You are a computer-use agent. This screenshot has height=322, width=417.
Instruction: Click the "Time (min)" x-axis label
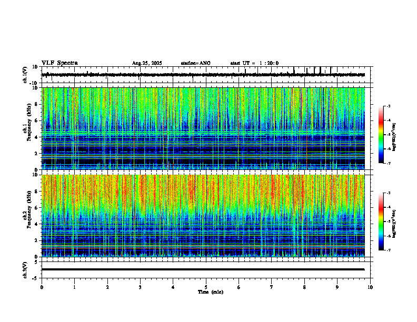pyautogui.click(x=211, y=292)
